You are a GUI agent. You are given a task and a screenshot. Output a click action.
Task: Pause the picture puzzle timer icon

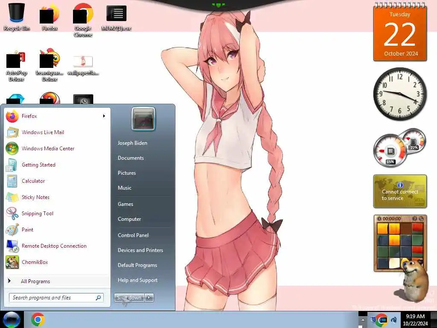pos(379,219)
